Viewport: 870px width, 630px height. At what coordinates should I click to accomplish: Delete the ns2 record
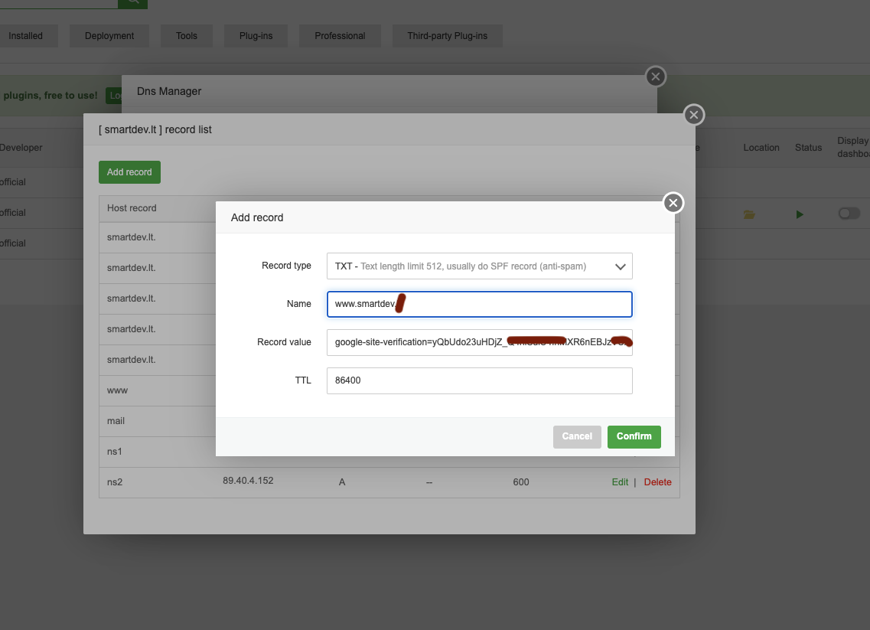click(657, 482)
